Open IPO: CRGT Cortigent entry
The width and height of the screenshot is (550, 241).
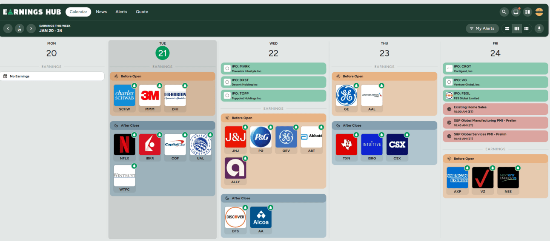click(495, 68)
